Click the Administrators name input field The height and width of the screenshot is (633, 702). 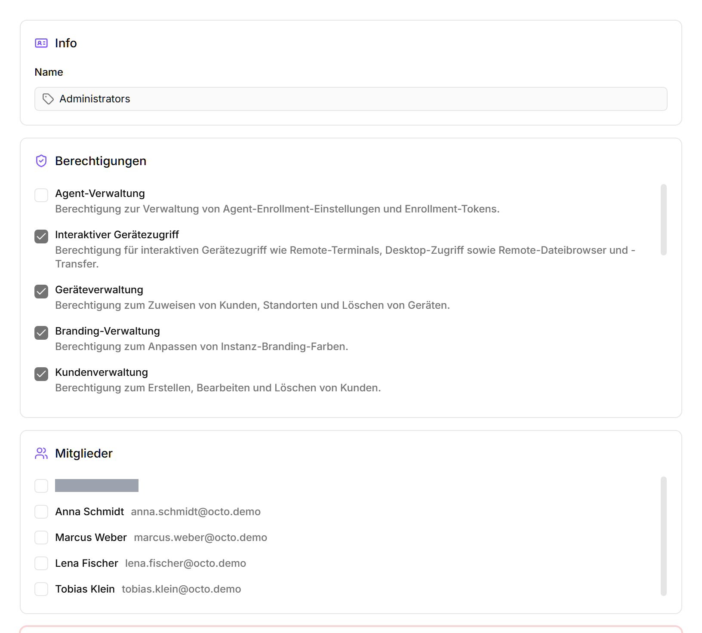pos(351,99)
